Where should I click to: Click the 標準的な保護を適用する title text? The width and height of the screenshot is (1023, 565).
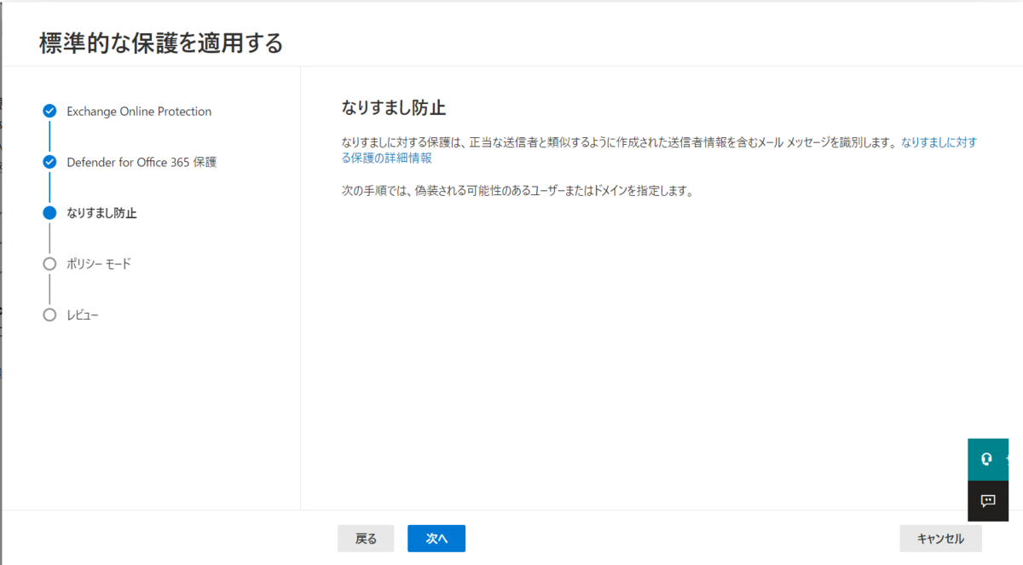tap(161, 43)
